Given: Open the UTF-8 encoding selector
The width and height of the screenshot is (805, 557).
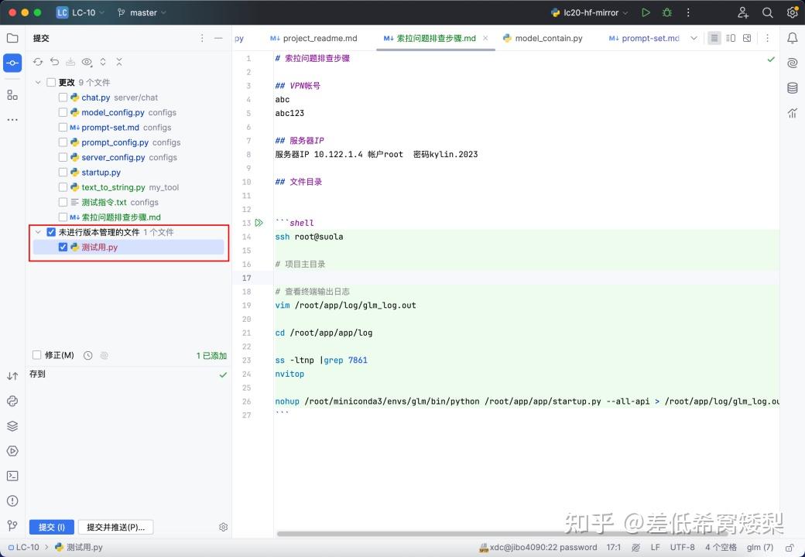Looking at the screenshot, I should click(682, 547).
